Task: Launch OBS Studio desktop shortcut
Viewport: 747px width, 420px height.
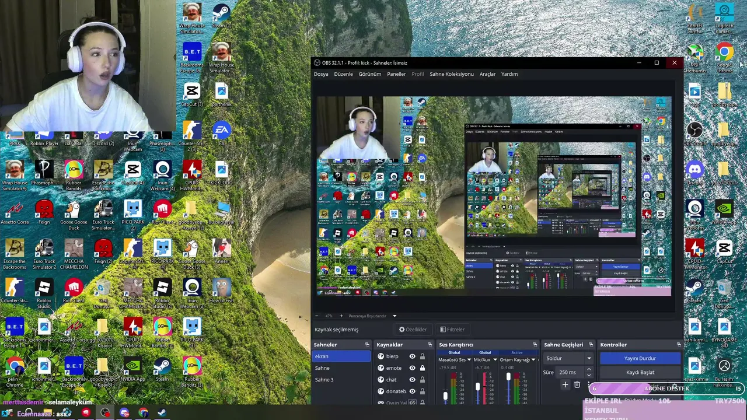Action: click(694, 134)
